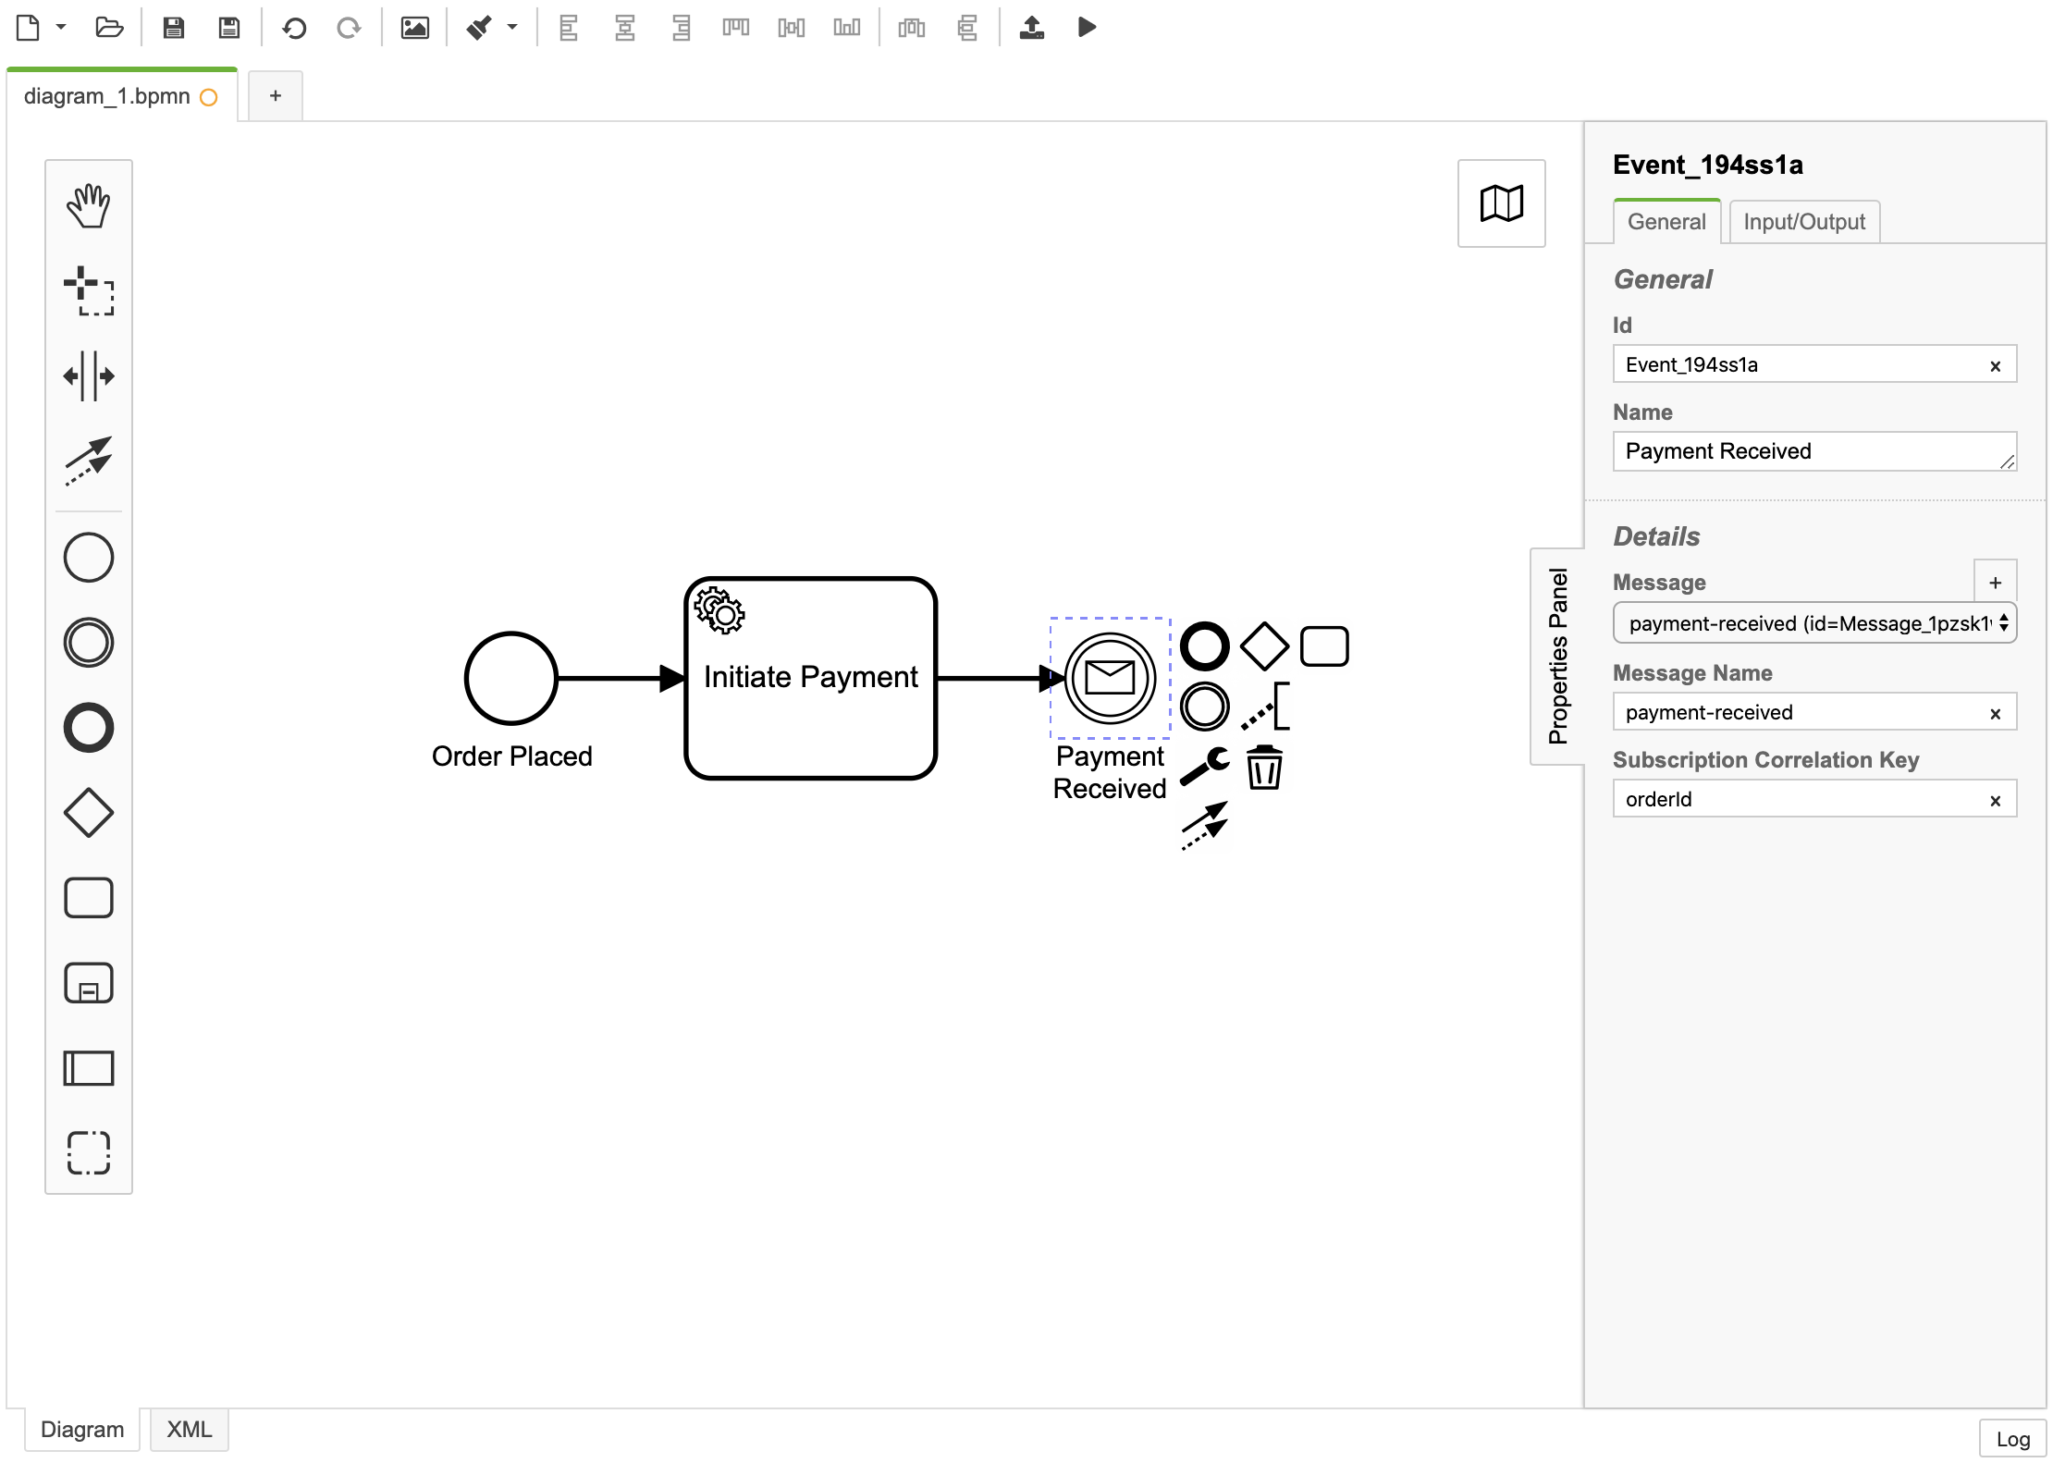Image resolution: width=2053 pixels, height=1463 pixels.
Task: Redo the last action
Action: (349, 28)
